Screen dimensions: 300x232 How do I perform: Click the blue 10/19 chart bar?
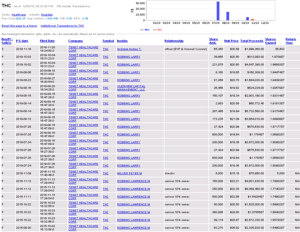(248, 19)
